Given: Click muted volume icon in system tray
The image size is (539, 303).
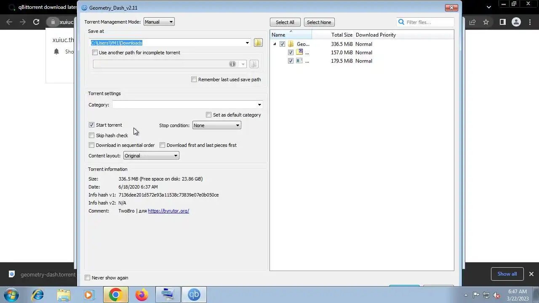Looking at the screenshot, I should tap(497, 295).
